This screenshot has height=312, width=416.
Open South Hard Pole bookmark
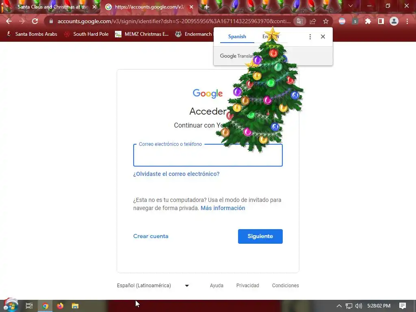click(x=87, y=34)
